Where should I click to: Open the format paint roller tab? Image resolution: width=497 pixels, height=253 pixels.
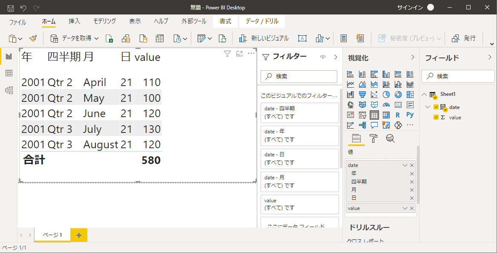click(x=373, y=138)
